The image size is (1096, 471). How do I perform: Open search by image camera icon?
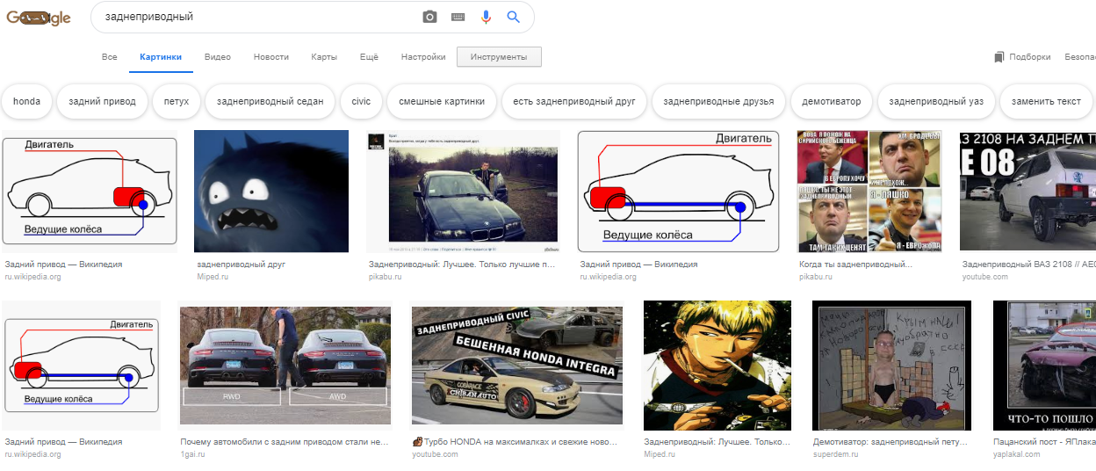tap(429, 17)
